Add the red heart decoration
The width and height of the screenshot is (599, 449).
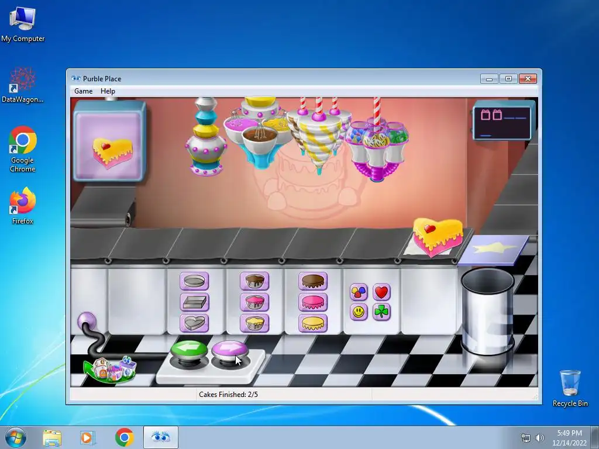coord(381,292)
